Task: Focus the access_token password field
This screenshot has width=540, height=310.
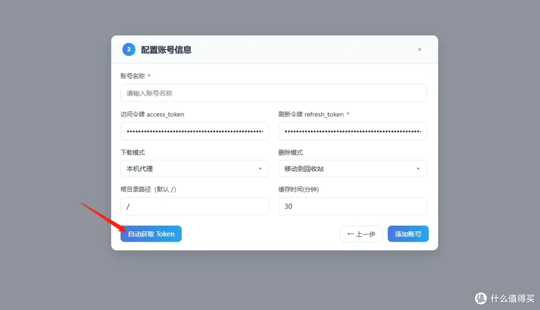Action: [x=194, y=131]
